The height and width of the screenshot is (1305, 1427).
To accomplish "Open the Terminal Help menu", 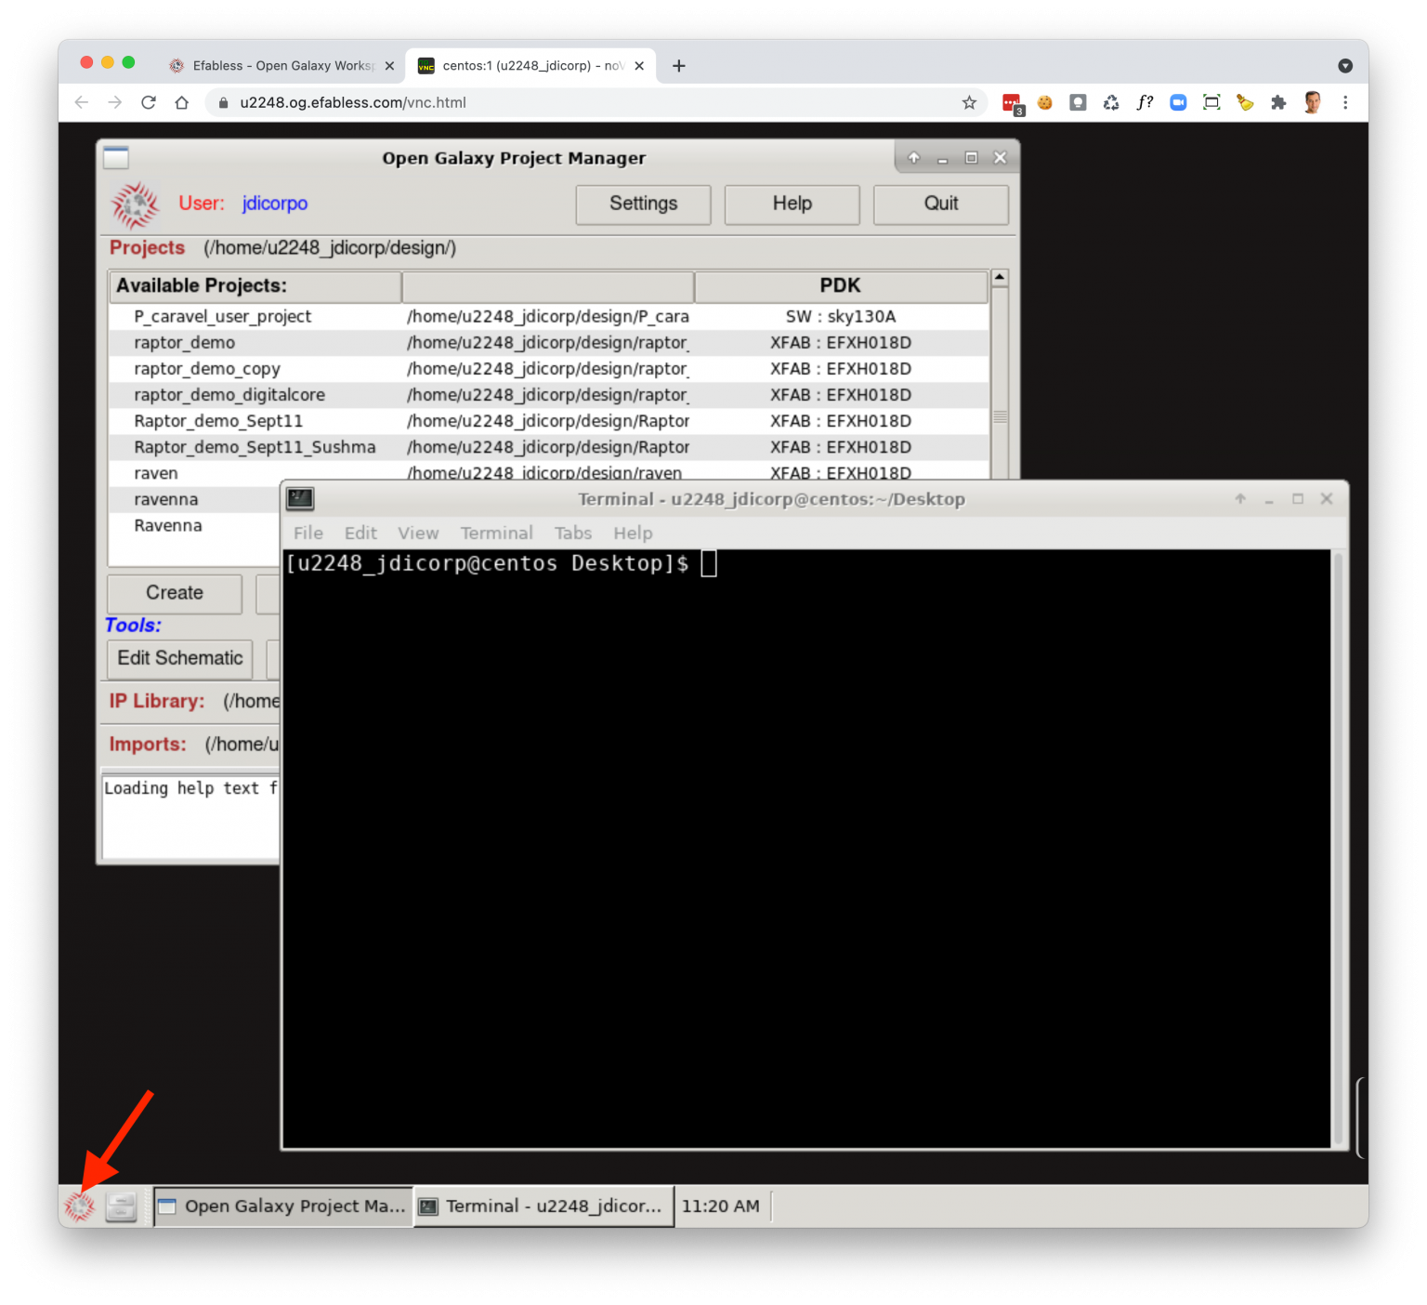I will click(633, 533).
